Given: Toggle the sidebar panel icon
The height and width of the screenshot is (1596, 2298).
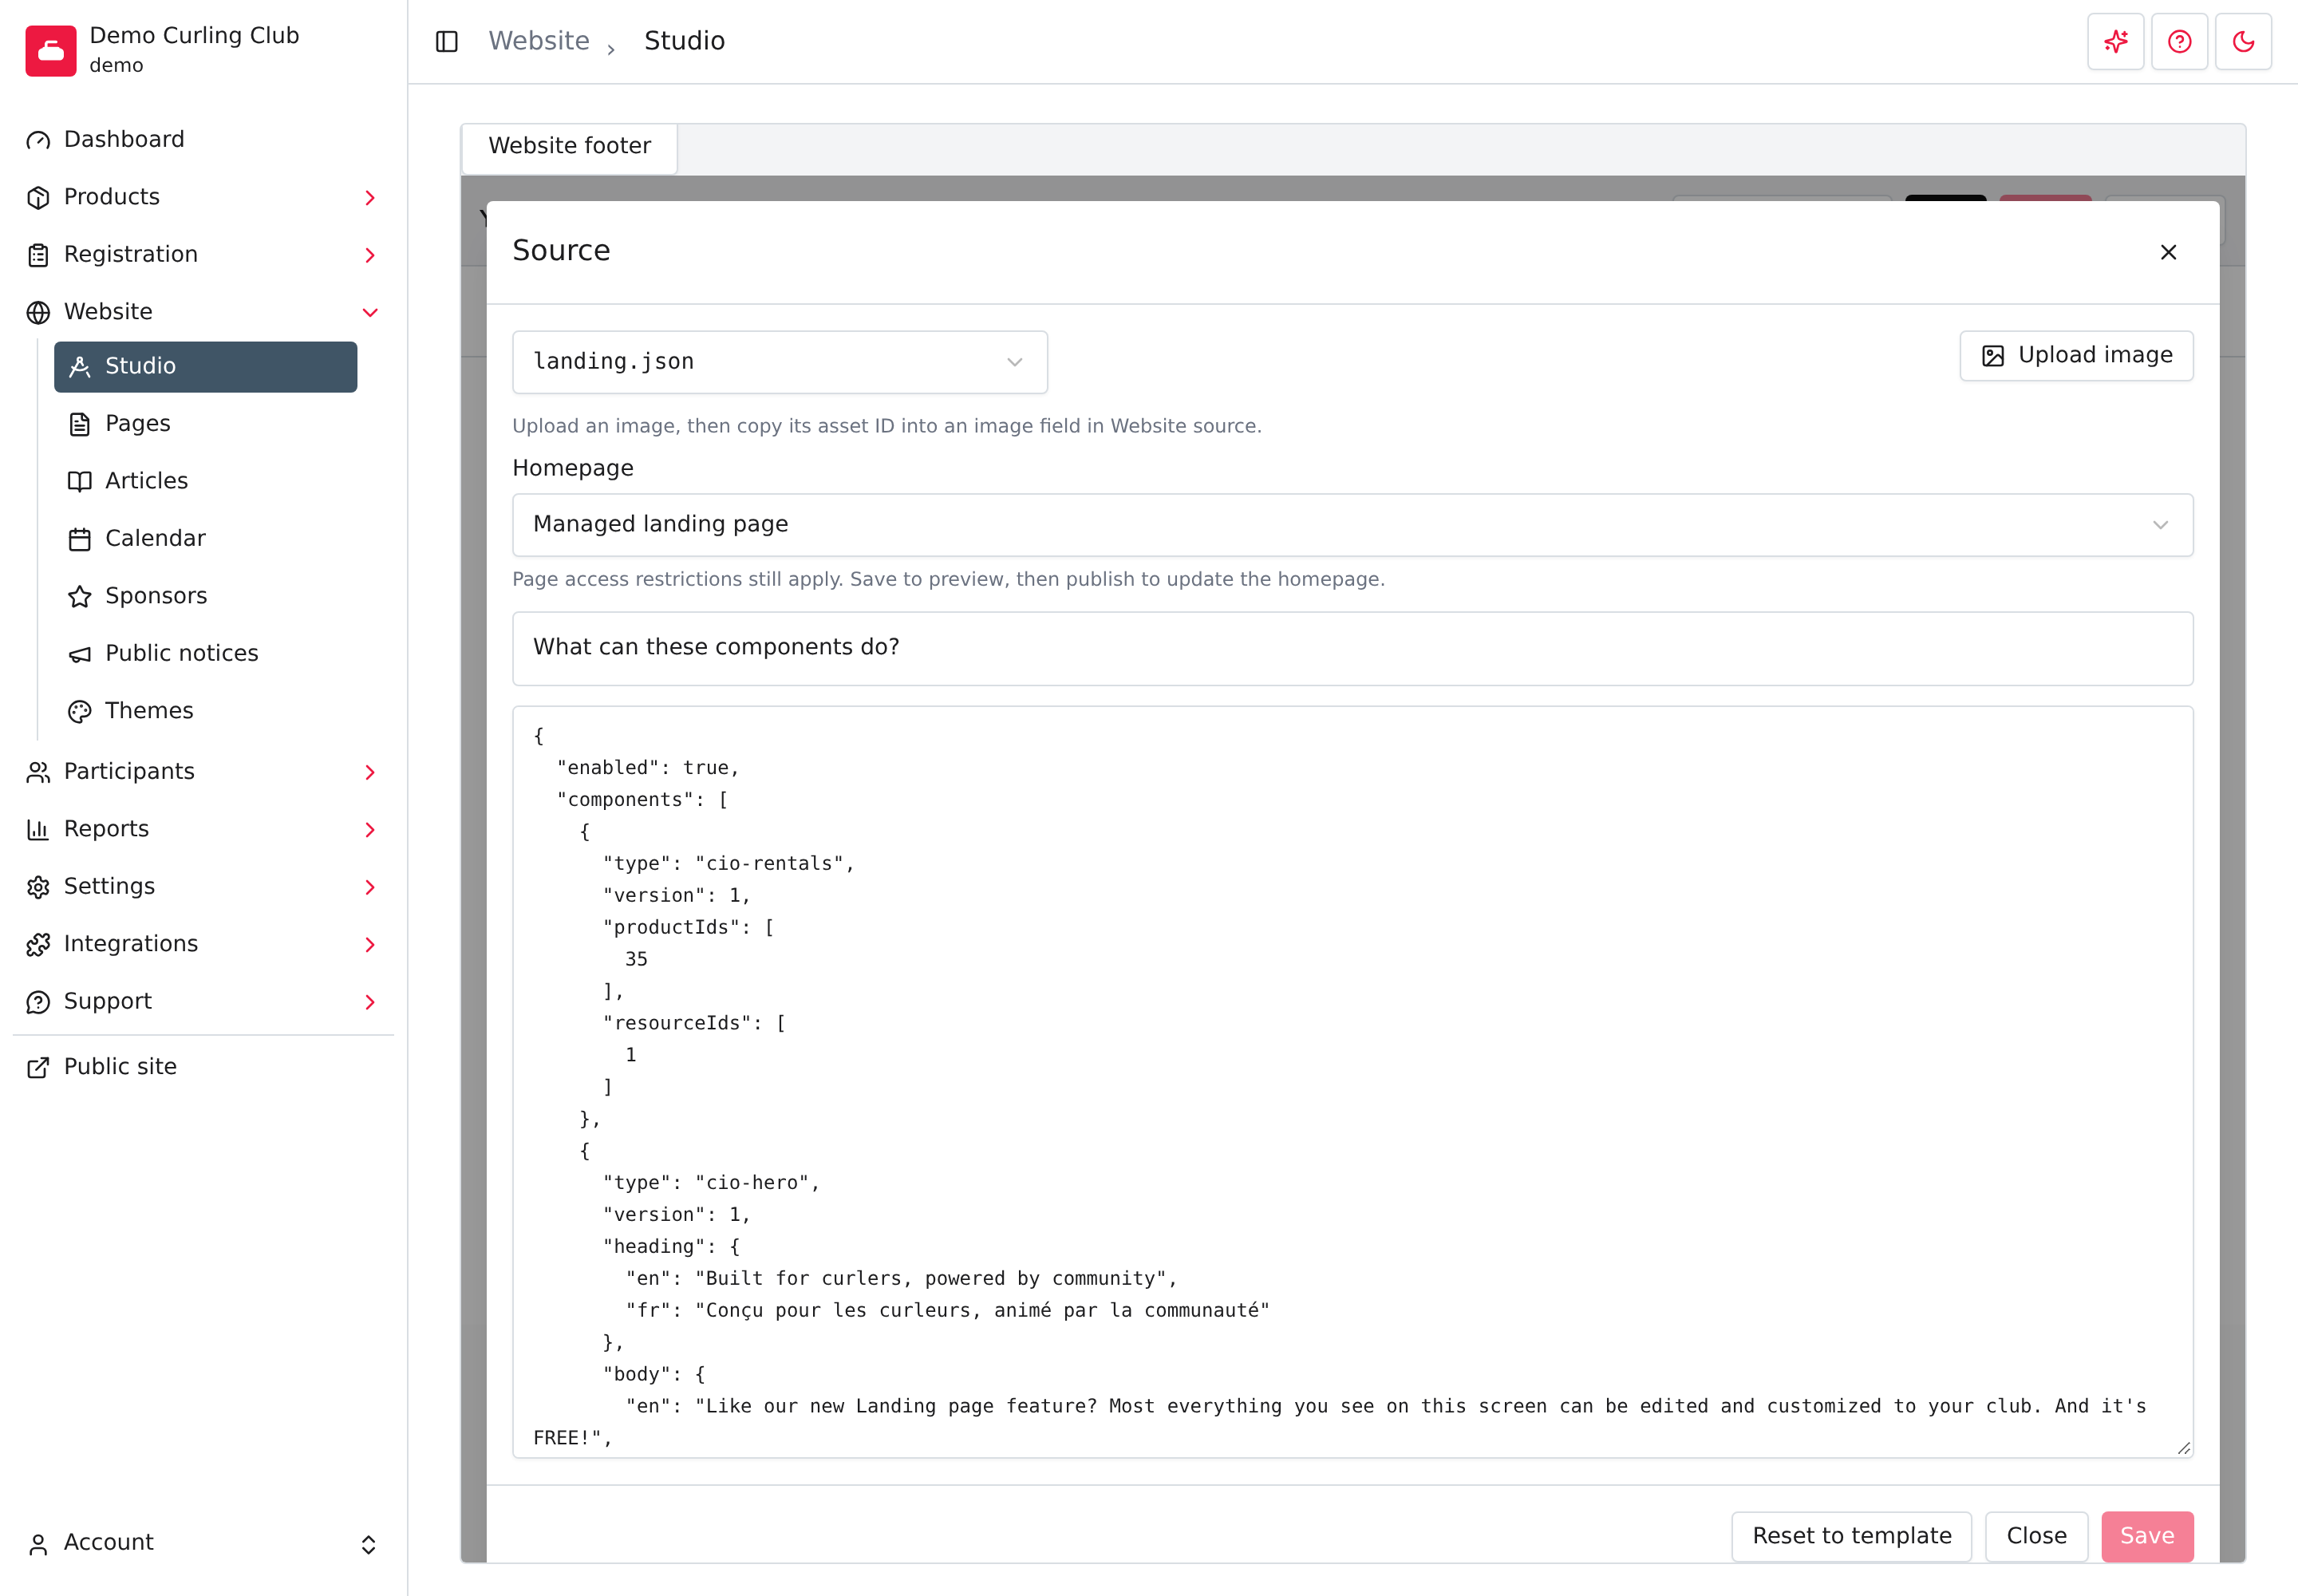Looking at the screenshot, I should (446, 41).
